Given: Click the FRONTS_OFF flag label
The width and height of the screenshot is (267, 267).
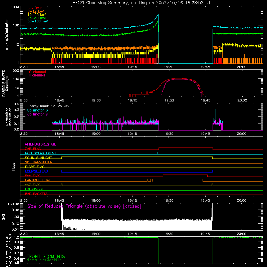Looking at the screenshot, I should [x=35, y=189].
